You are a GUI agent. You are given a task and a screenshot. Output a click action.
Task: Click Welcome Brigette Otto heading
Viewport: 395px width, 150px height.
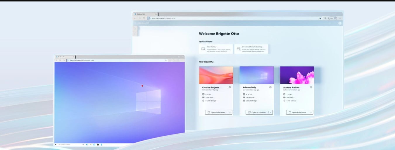219,34
